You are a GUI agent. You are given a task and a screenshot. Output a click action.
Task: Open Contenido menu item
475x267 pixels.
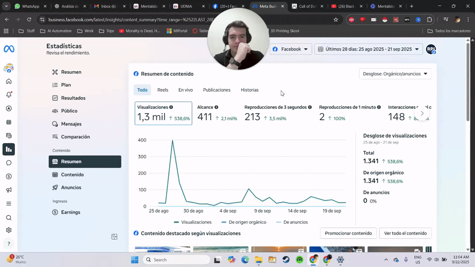click(85, 175)
